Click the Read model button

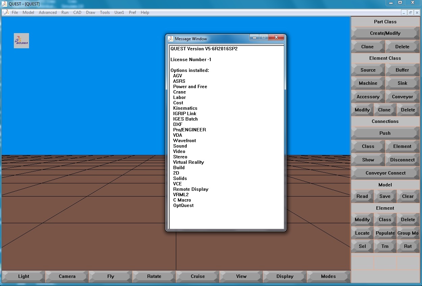pyautogui.click(x=362, y=196)
